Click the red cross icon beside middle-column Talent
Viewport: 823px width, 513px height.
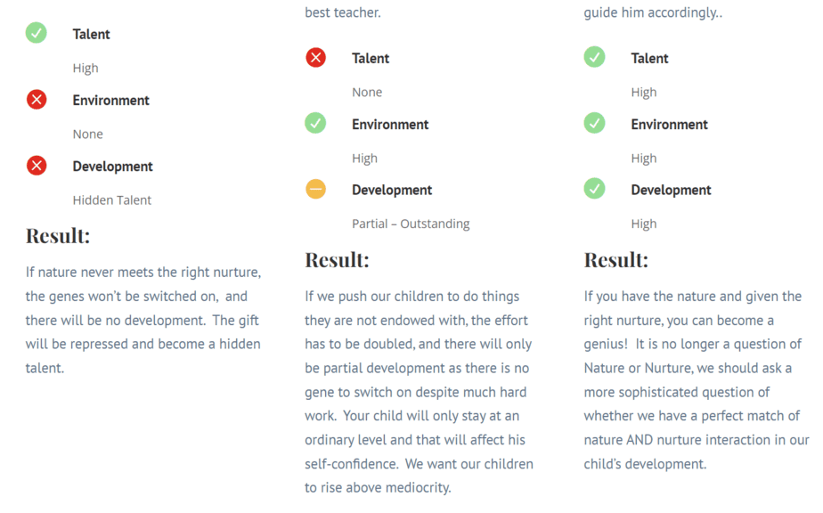(315, 57)
